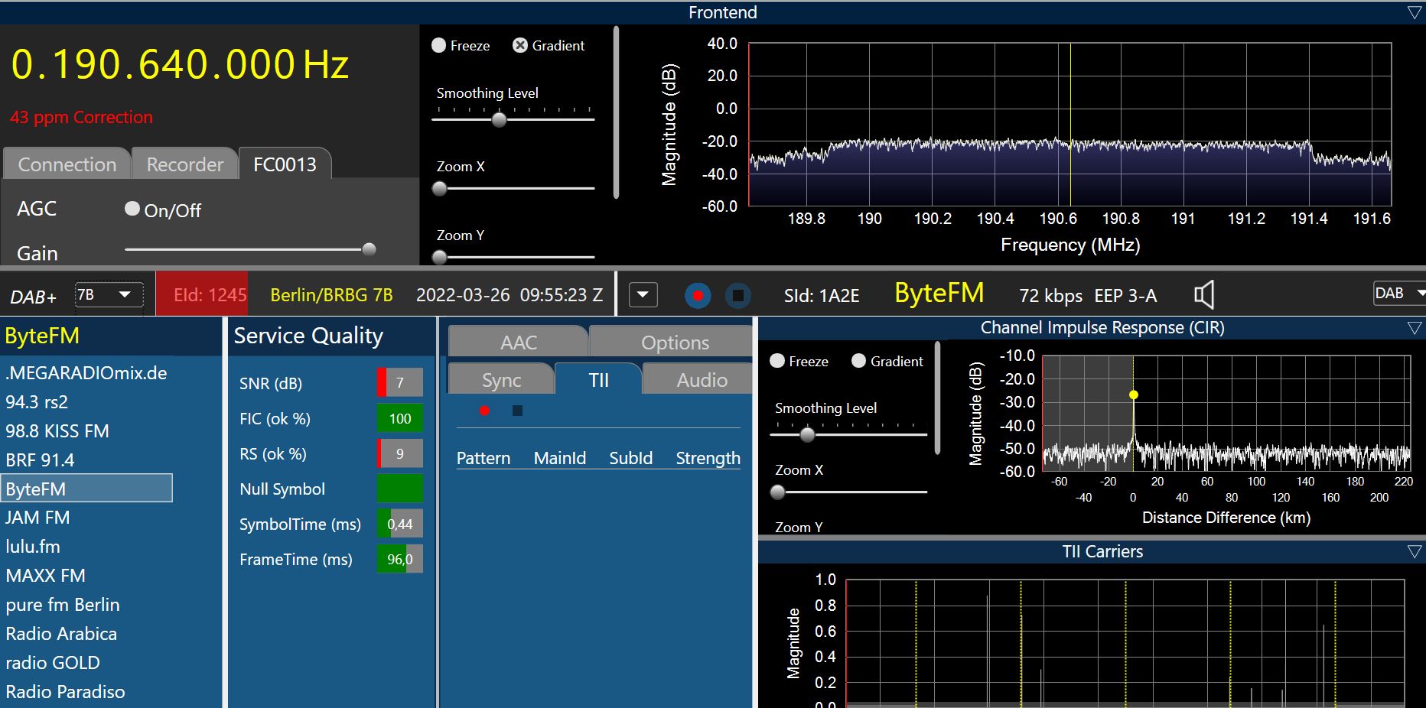1426x708 pixels.
Task: Click the small stop square in TII tab
Action: [517, 411]
